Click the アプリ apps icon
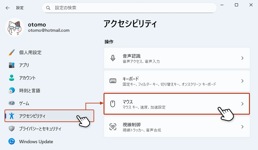The image size is (258, 150). pyautogui.click(x=12, y=65)
